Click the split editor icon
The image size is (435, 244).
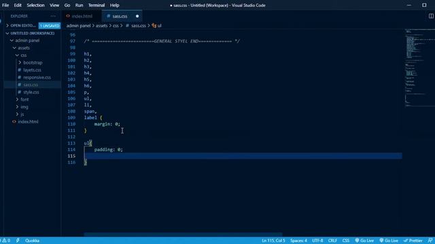tap(431, 16)
